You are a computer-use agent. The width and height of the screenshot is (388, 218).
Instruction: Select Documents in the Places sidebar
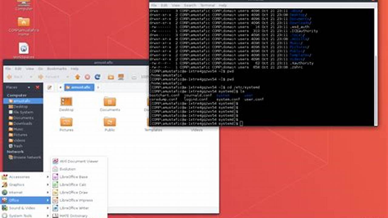pos(18,118)
